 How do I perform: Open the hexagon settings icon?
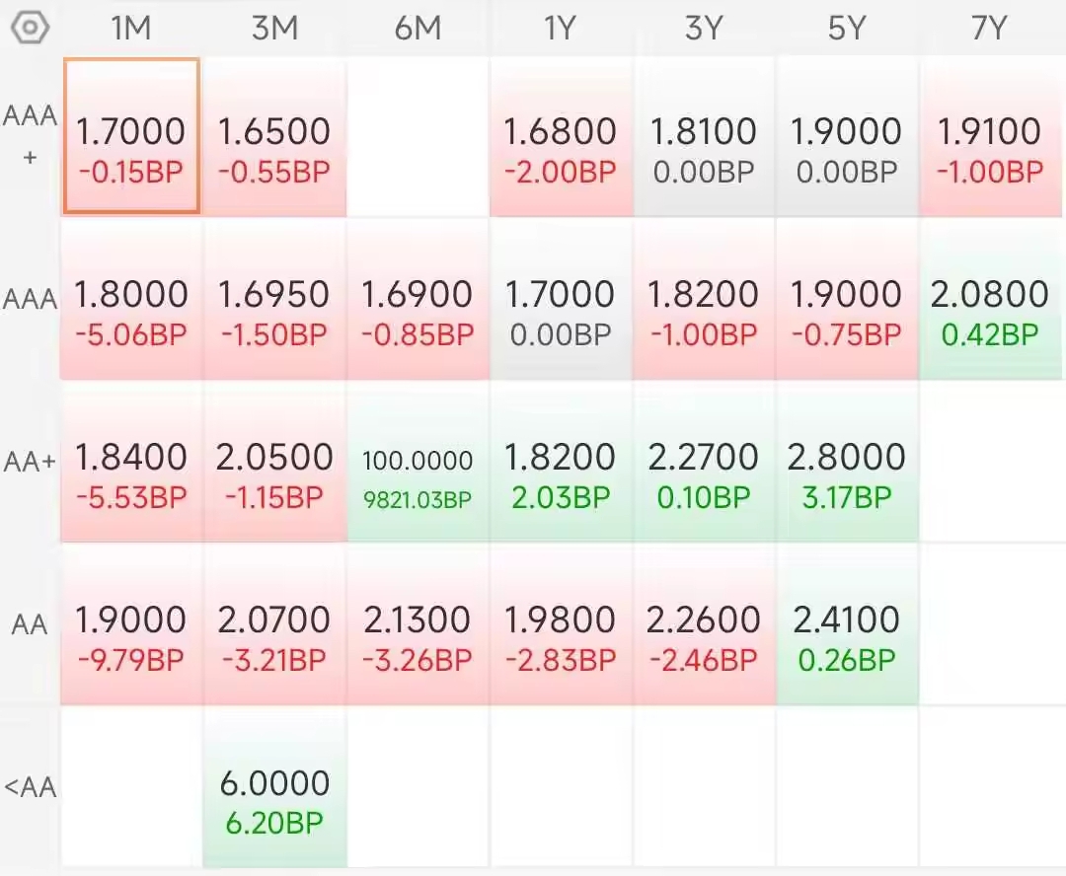[30, 28]
